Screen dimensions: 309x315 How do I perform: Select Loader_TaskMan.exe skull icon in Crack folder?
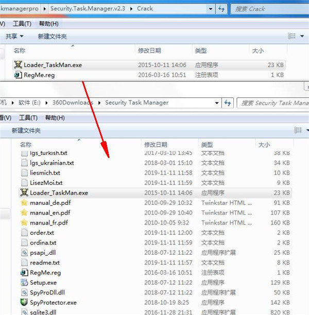18,65
